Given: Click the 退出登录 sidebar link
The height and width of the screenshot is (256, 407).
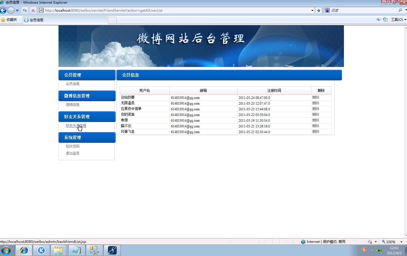Looking at the screenshot, I should tap(72, 153).
